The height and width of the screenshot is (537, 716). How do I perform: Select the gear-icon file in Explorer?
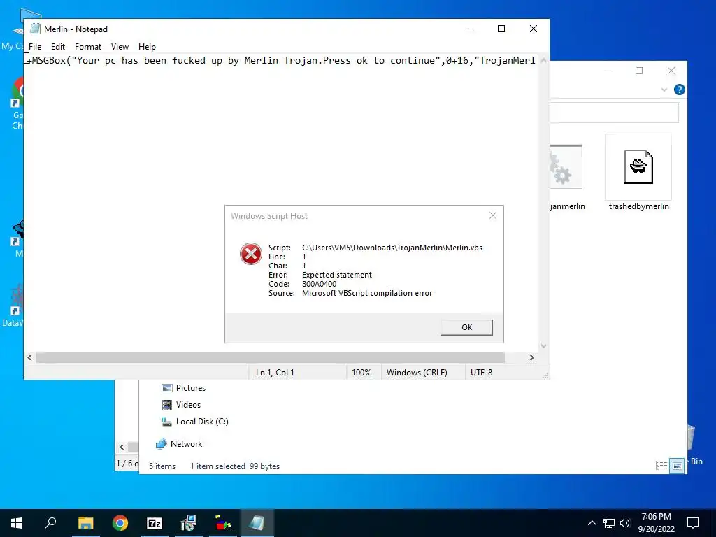point(566,176)
